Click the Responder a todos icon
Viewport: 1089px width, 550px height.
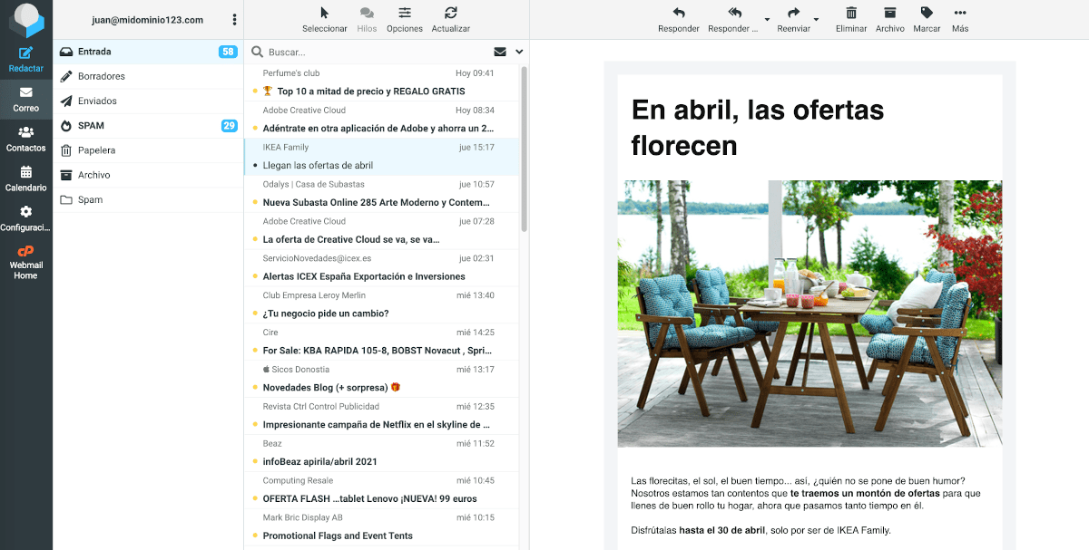[735, 13]
